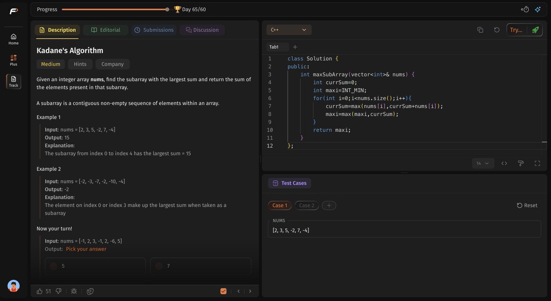Select answer option 5
Screen dimensions: 551x301
pos(95,266)
